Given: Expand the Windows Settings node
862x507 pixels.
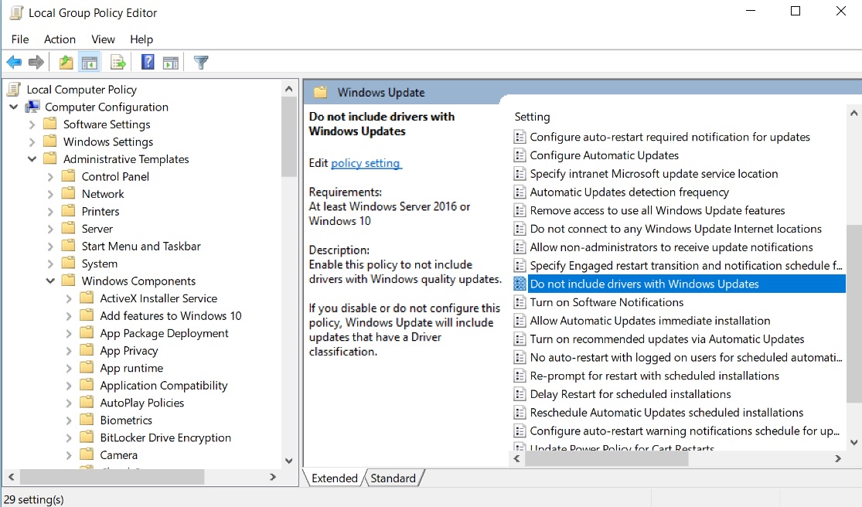Looking at the screenshot, I should pos(32,141).
